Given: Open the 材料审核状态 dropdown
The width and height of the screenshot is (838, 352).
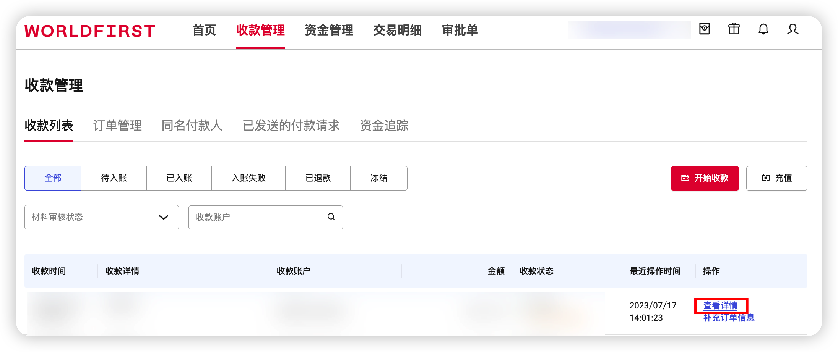Looking at the screenshot, I should click(x=101, y=217).
